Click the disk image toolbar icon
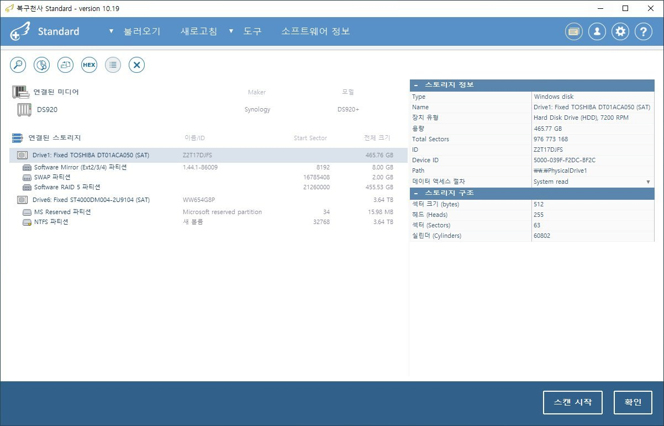Image resolution: width=664 pixels, height=426 pixels. (66, 65)
